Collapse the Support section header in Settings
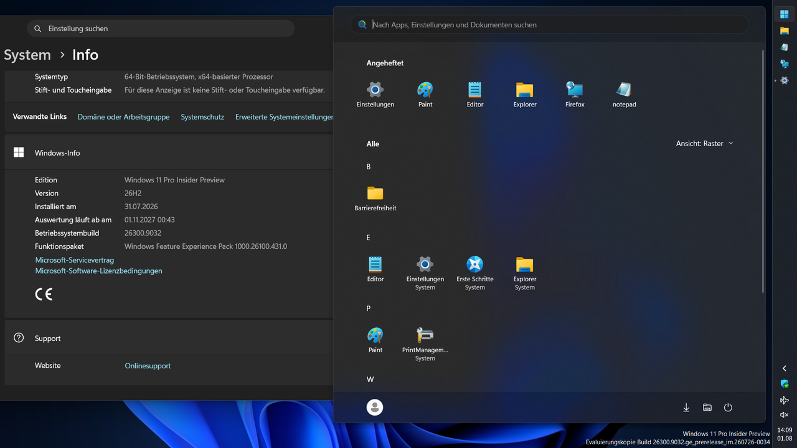The width and height of the screenshot is (797, 448). point(169,338)
